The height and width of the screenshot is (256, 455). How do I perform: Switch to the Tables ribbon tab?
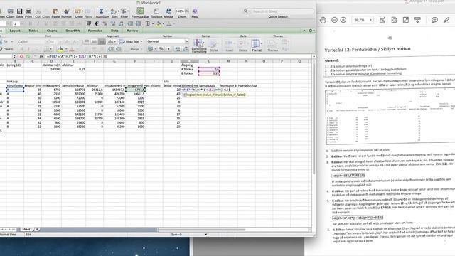(x=33, y=31)
